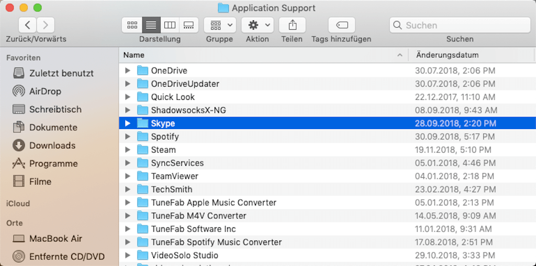536x266 pixels.
Task: Select TuneFab Spotify Music Converter name
Action: click(x=216, y=242)
